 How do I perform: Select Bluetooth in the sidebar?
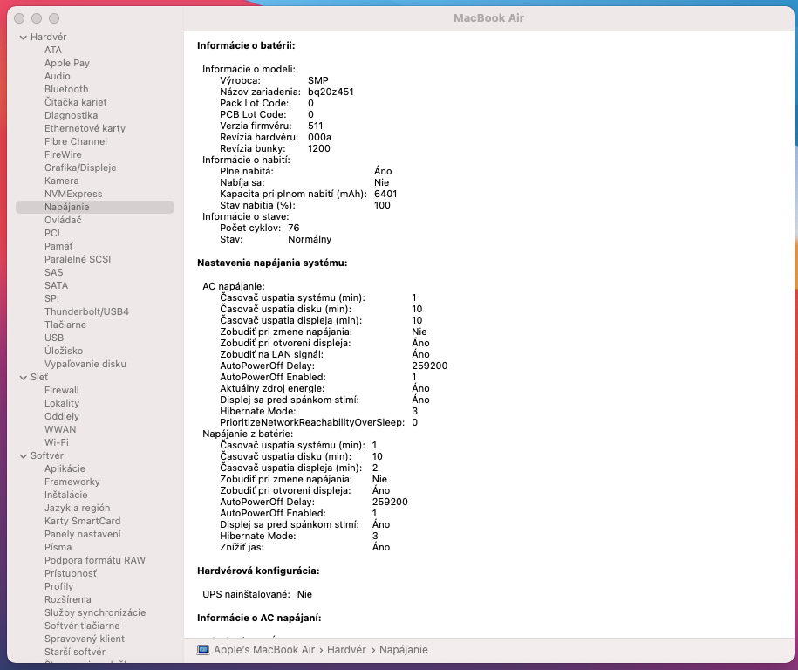[x=66, y=89]
